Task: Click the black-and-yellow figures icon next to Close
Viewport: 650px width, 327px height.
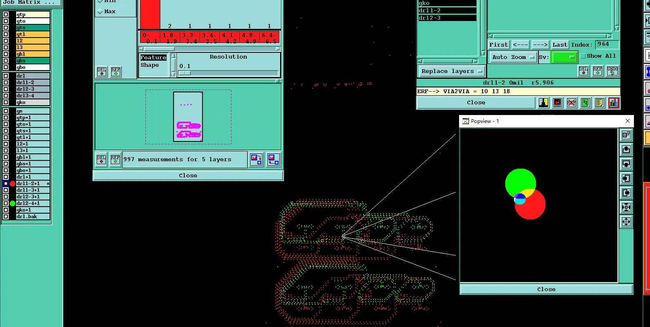Action: click(543, 103)
